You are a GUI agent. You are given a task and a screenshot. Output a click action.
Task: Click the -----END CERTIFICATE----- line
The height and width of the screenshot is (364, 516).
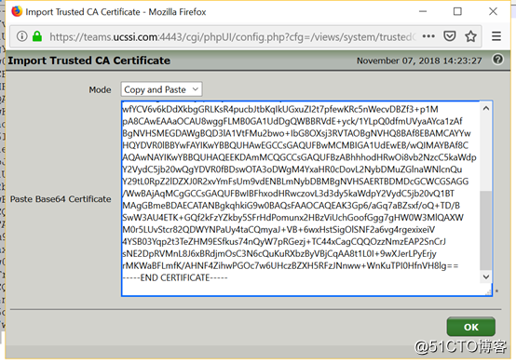click(175, 277)
